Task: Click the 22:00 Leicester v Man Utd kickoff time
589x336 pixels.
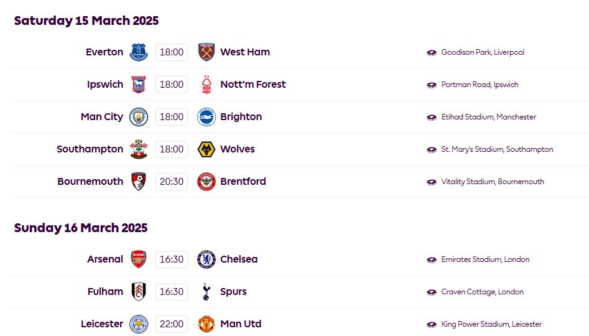Action: click(172, 324)
